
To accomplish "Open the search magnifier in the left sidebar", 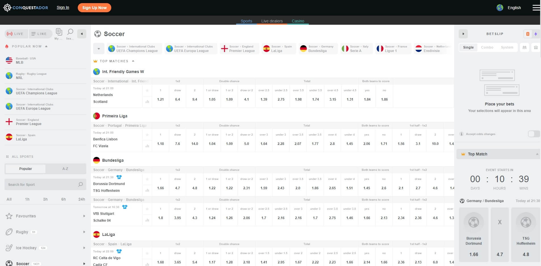I will 70,32.
